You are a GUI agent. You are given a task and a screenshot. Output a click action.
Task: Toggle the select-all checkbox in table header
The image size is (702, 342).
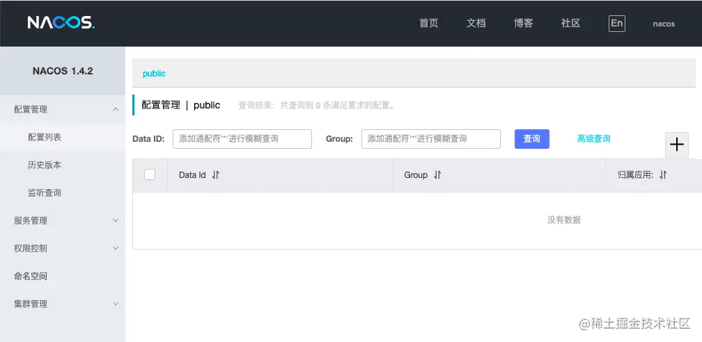point(150,174)
